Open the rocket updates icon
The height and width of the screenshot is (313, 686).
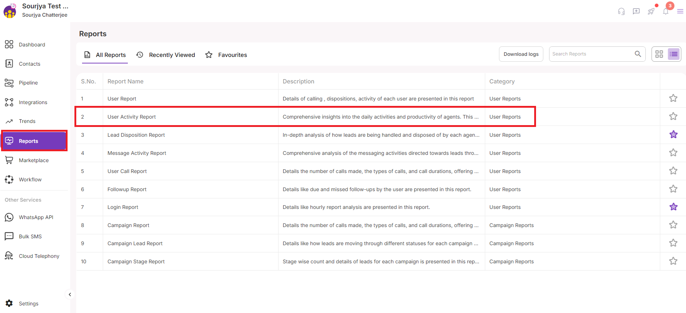click(651, 12)
